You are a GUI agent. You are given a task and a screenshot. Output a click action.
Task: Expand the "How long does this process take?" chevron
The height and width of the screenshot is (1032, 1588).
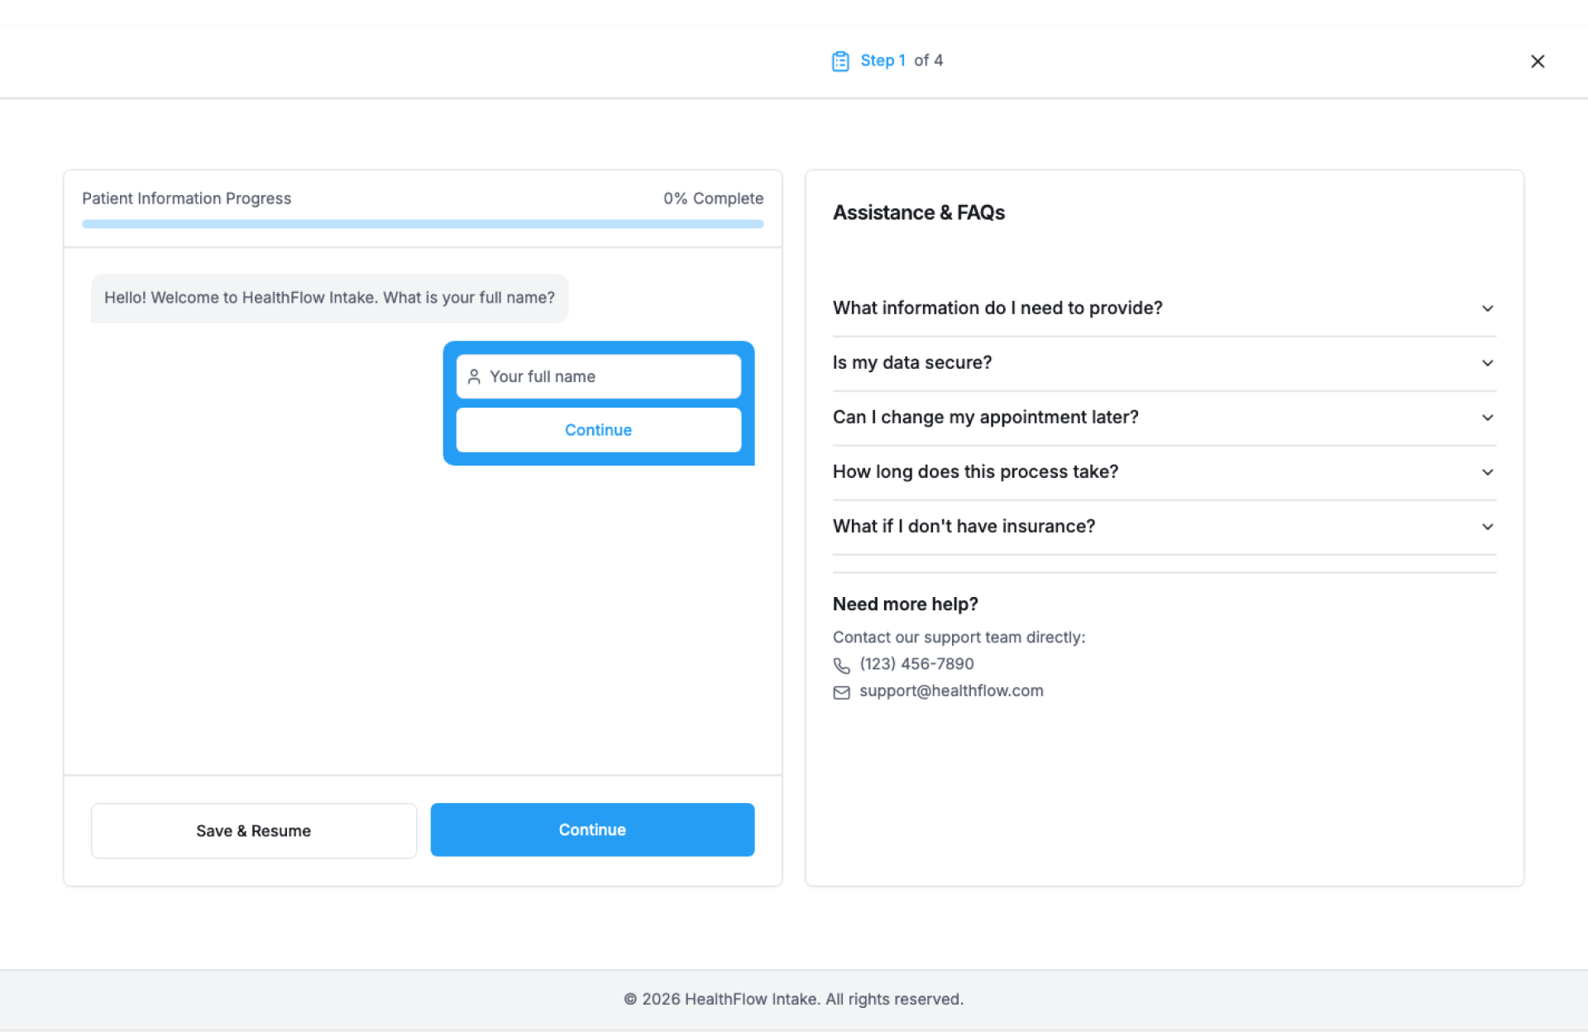tap(1487, 472)
